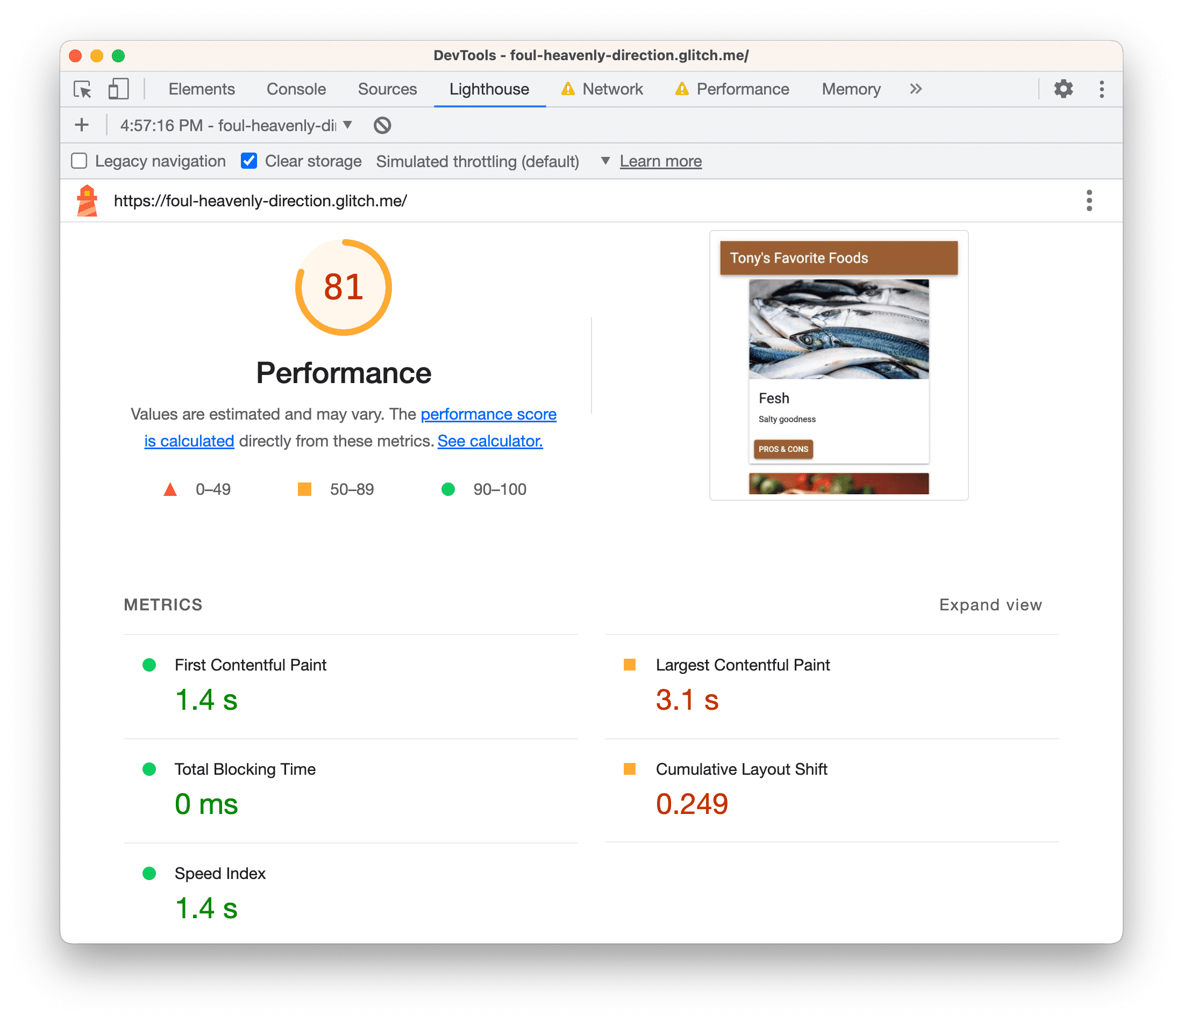Click the Elements tab
1183x1023 pixels.
pos(201,89)
